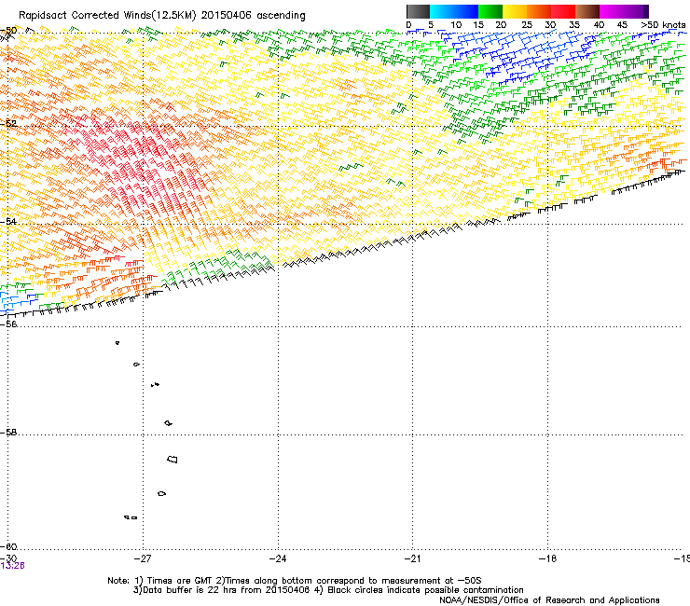The width and height of the screenshot is (690, 606).
Task: Click the '-52' latitude axis label
Action: (x=7, y=124)
